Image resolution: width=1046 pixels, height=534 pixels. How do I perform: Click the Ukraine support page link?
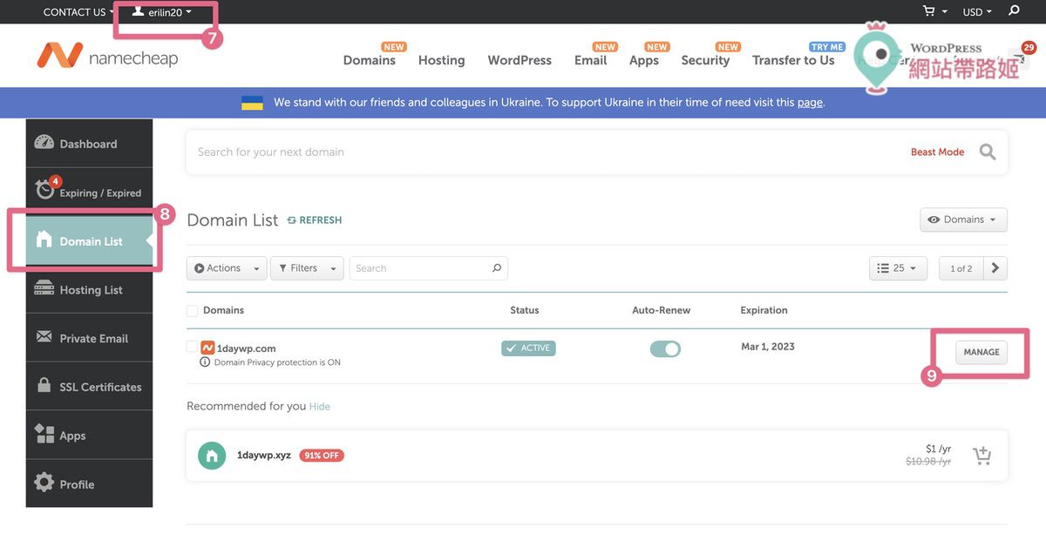point(810,103)
